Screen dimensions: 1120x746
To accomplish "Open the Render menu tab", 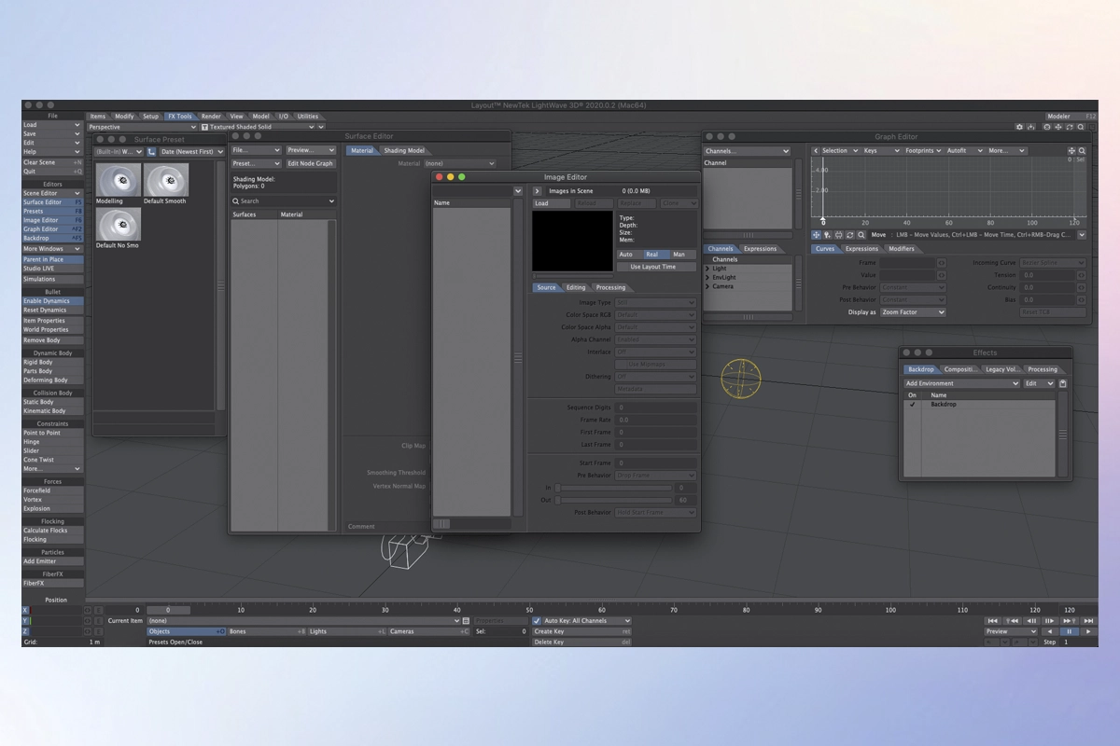I will click(211, 117).
